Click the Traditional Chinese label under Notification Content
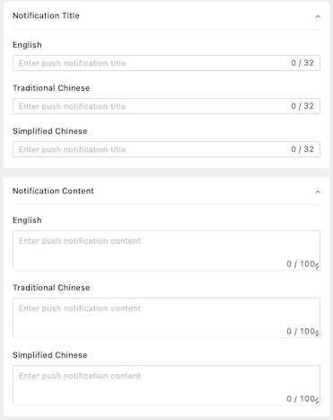The height and width of the screenshot is (420, 333). pos(51,288)
